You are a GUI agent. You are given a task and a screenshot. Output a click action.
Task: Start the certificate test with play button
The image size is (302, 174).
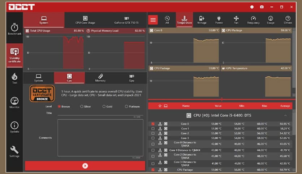tap(85, 166)
